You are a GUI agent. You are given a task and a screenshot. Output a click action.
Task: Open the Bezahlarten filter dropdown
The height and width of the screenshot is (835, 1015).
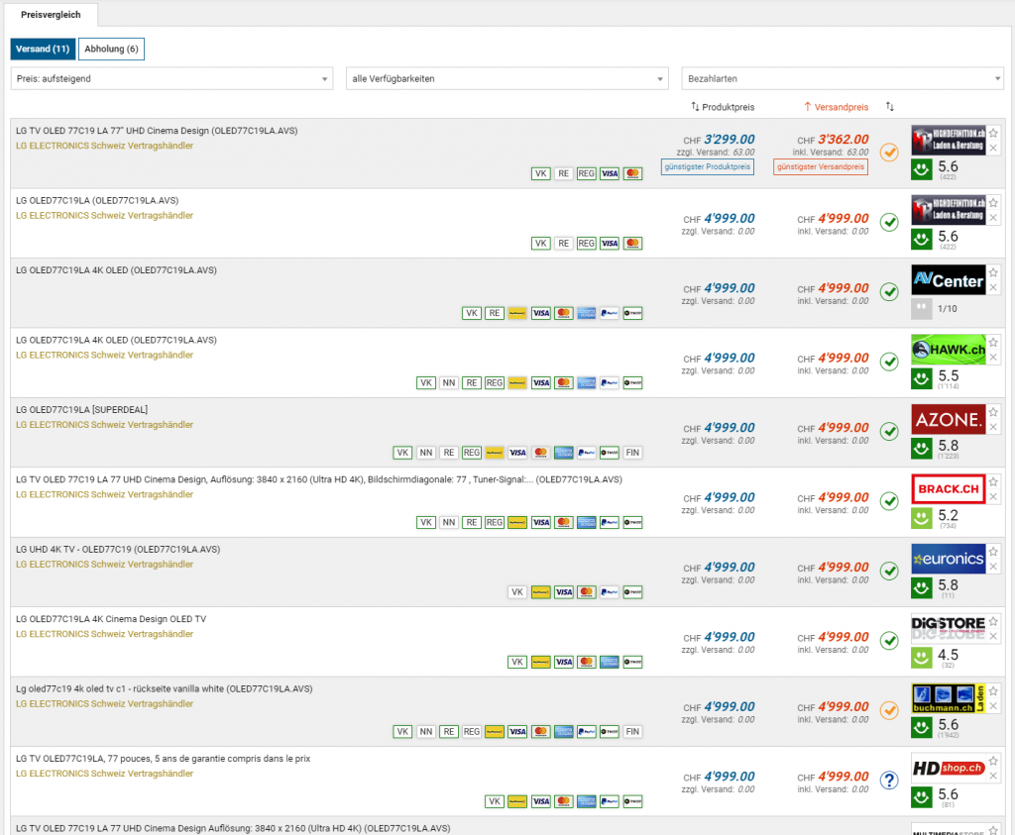coord(842,78)
